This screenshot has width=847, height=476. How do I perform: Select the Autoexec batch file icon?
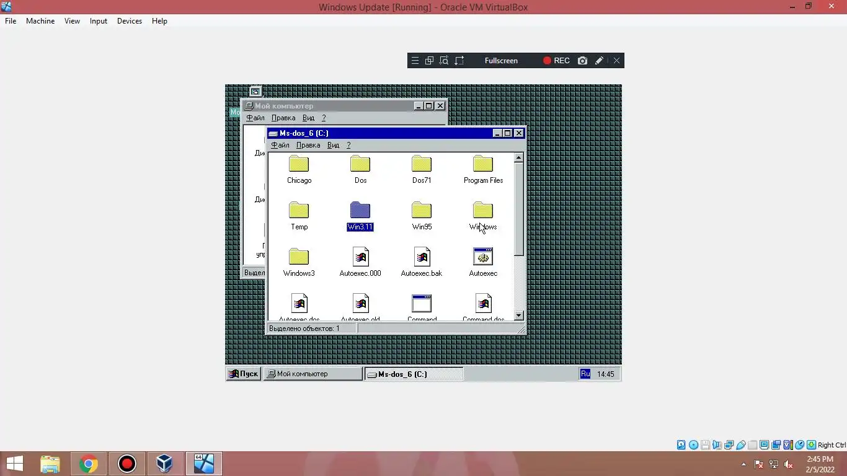click(483, 257)
